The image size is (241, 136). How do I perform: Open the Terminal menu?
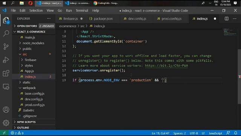click(x=82, y=11)
